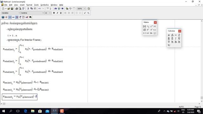Expand the New document arrow dropdown
The image size is (203, 114).
click(x=6, y=9)
